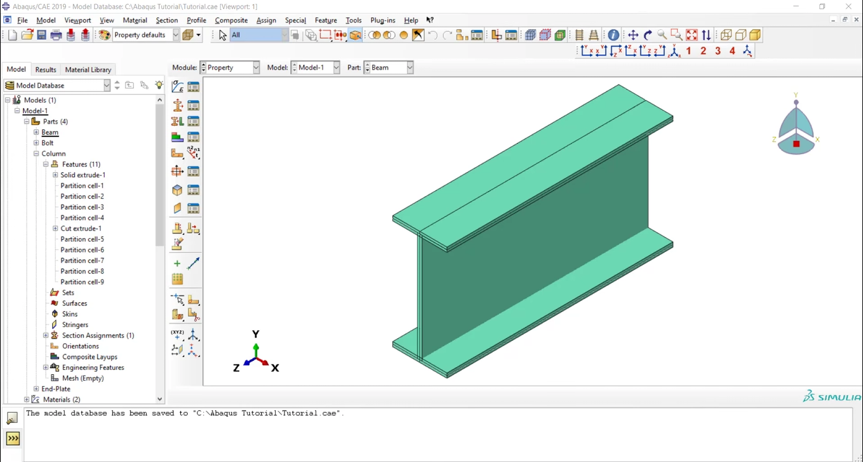Click the Create Section tool
Image resolution: width=863 pixels, height=462 pixels.
pyautogui.click(x=177, y=105)
